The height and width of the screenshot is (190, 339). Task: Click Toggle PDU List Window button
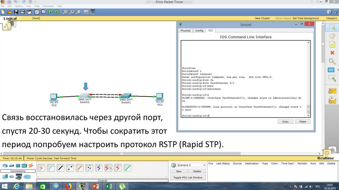(x=188, y=177)
